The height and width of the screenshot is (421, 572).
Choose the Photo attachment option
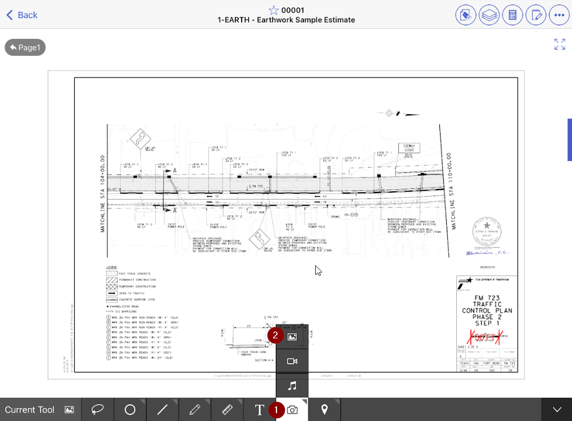pyautogui.click(x=293, y=335)
